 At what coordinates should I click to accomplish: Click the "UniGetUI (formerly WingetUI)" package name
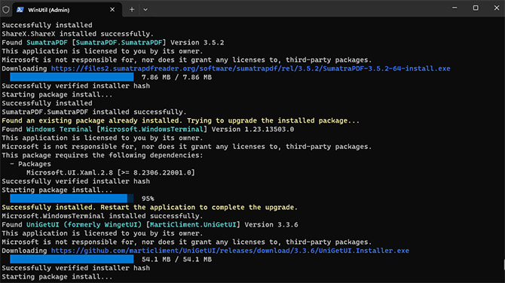pos(84,224)
